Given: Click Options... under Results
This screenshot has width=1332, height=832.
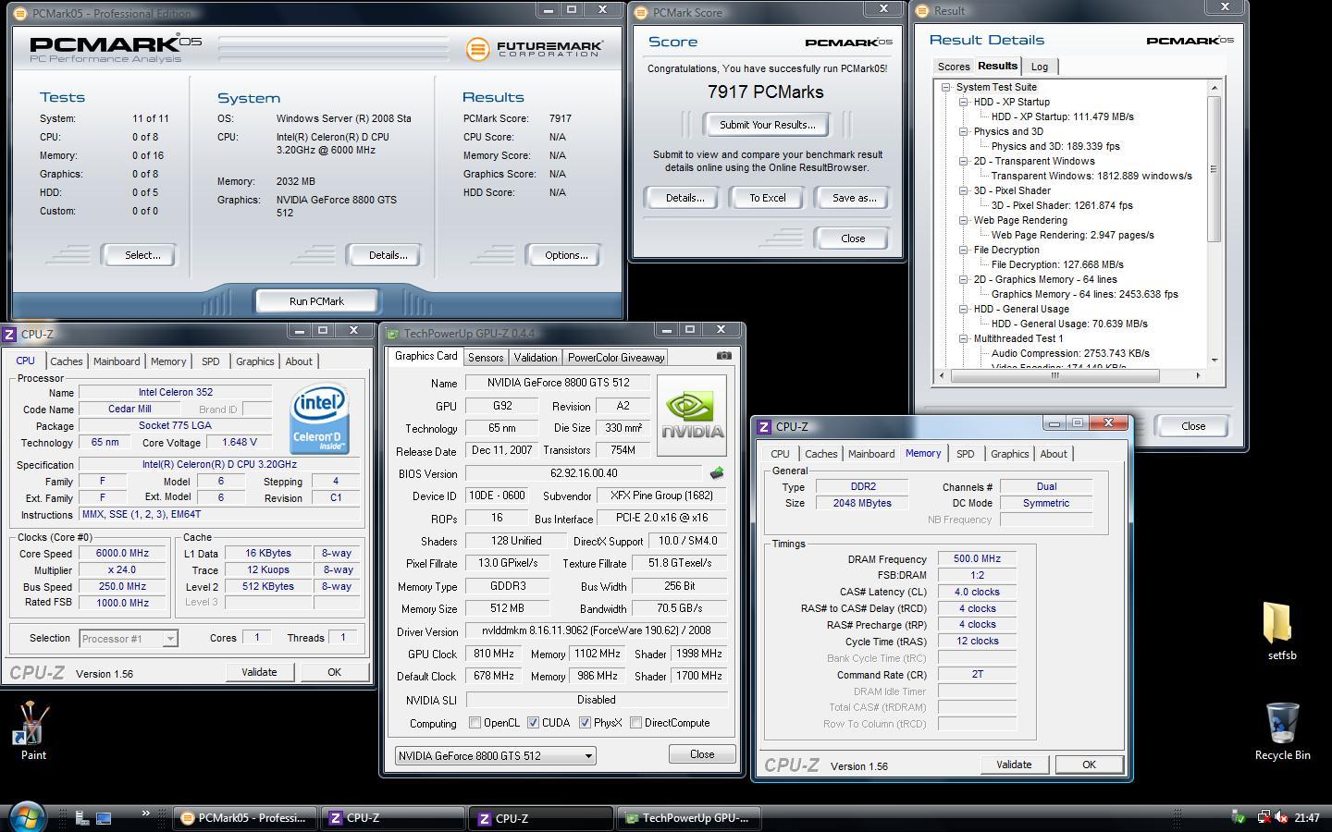Looking at the screenshot, I should (566, 255).
